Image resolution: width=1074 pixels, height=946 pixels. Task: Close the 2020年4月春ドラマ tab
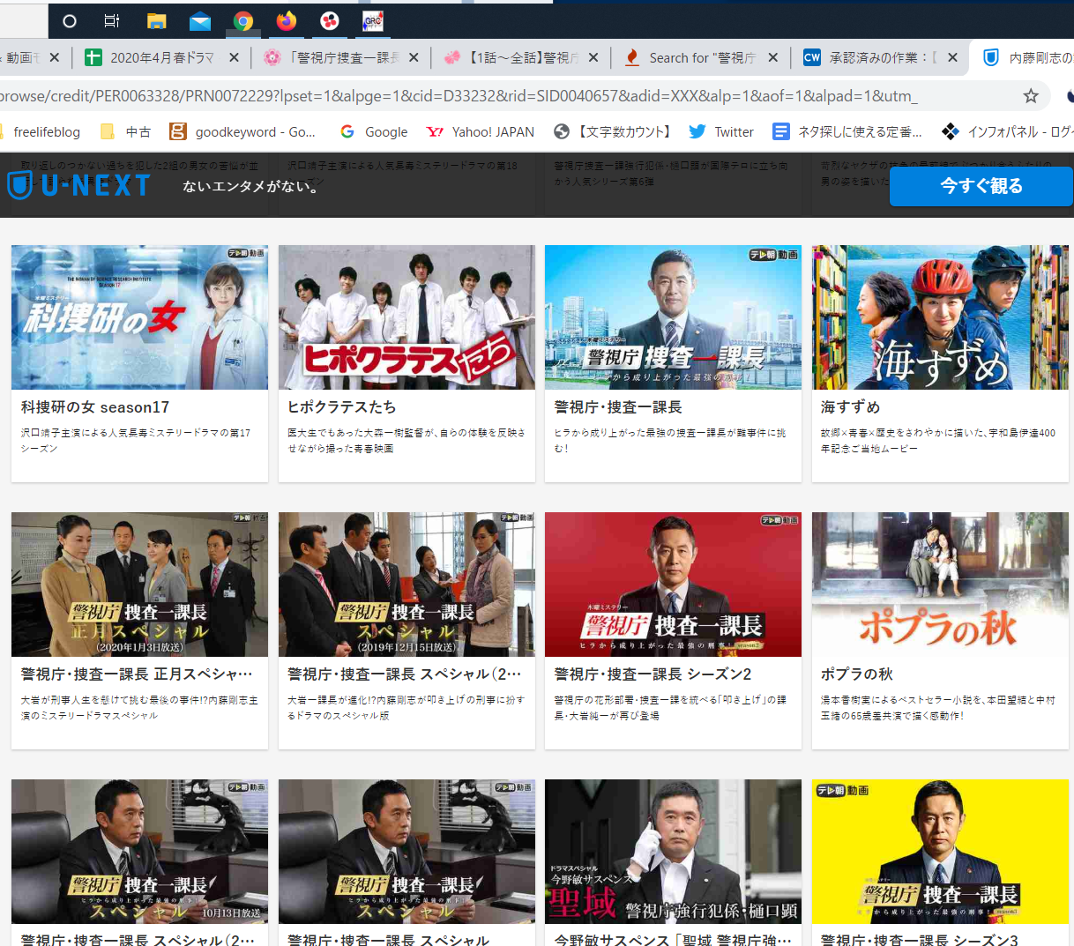[x=234, y=57]
